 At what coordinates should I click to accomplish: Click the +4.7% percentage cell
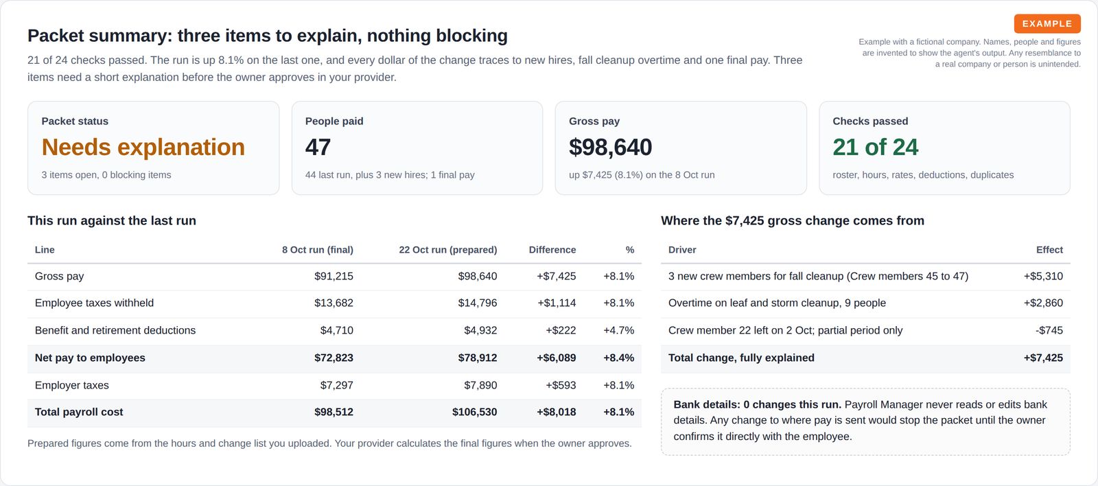click(x=619, y=330)
